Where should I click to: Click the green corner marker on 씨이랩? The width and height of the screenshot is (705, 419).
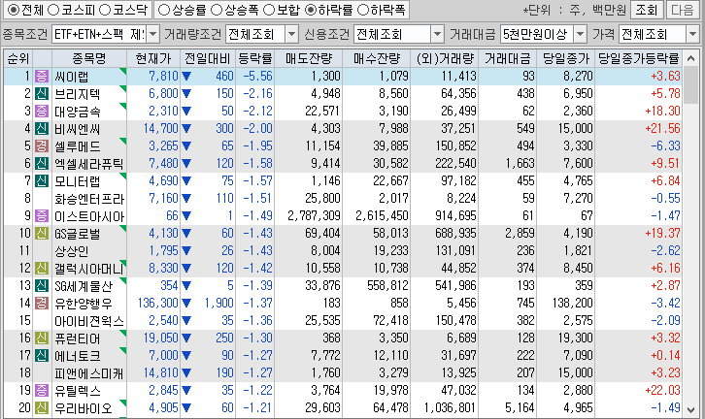123,71
